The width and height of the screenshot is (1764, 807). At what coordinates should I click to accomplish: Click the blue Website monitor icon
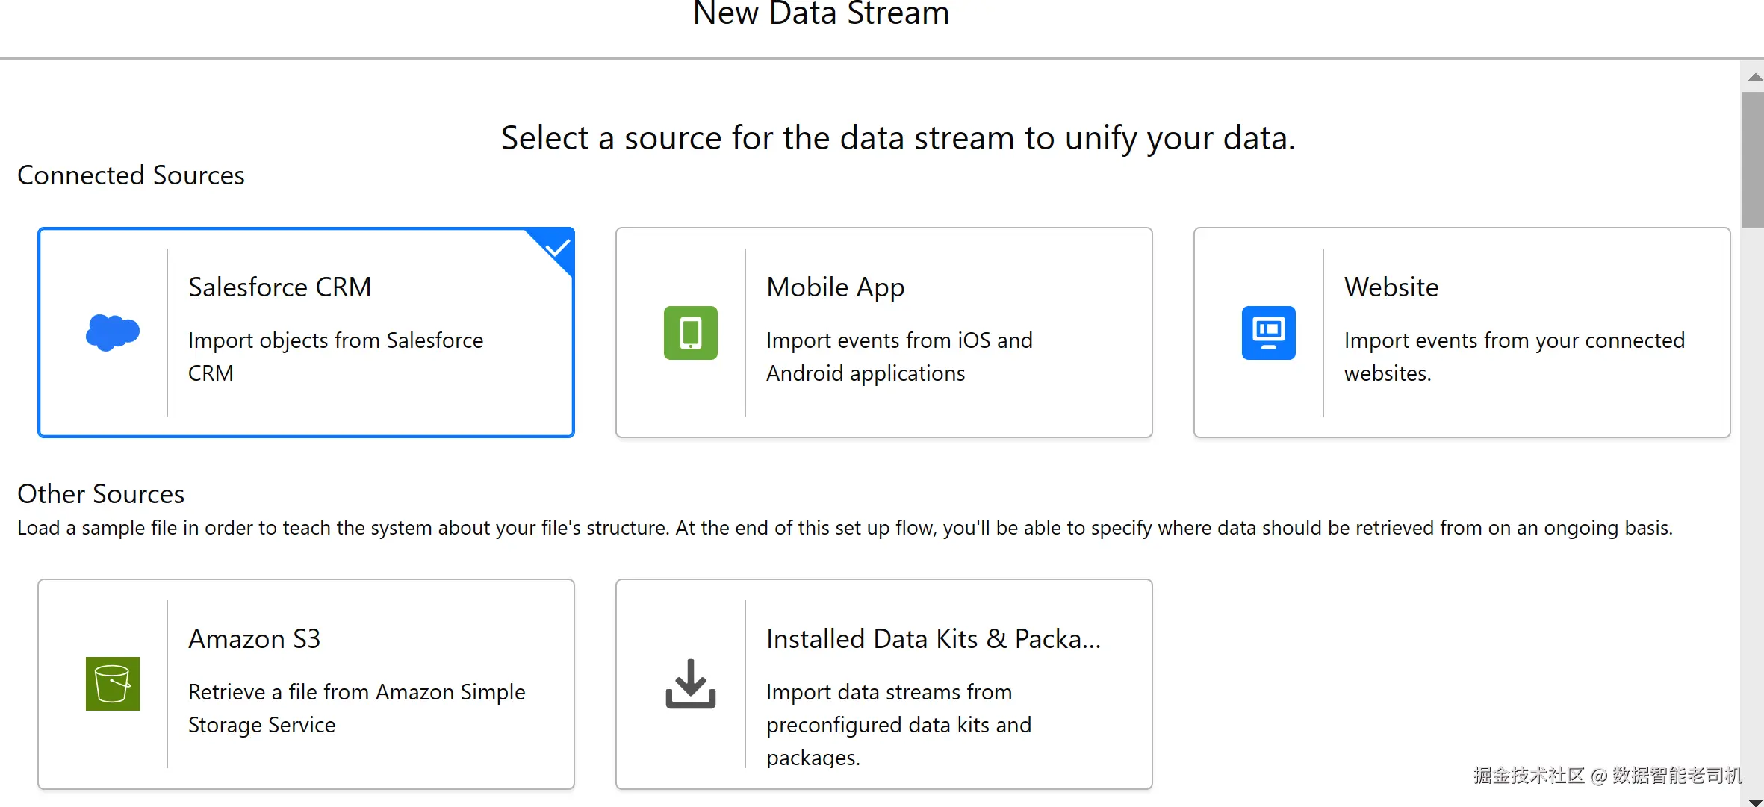pyautogui.click(x=1269, y=333)
